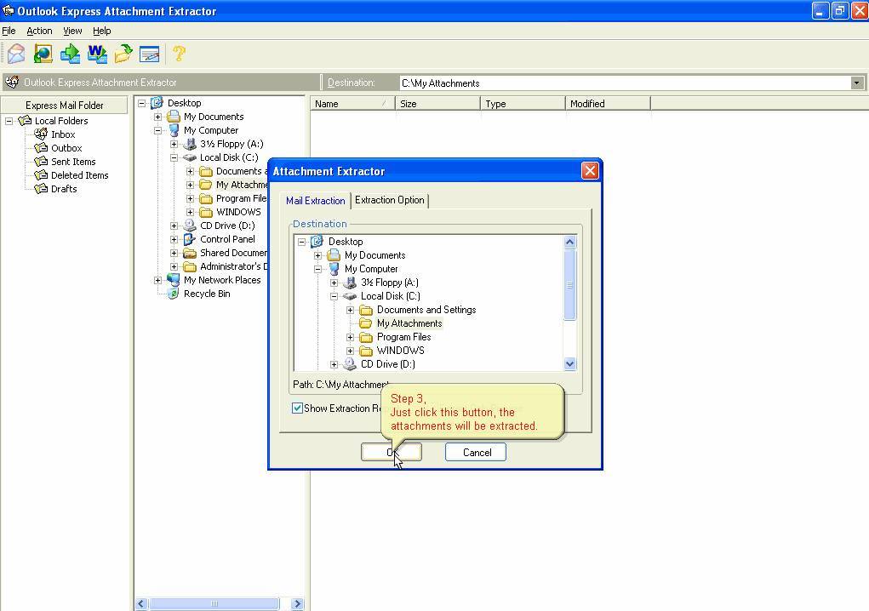Click main folder tree horizontal scrollbar left arrow

[141, 604]
